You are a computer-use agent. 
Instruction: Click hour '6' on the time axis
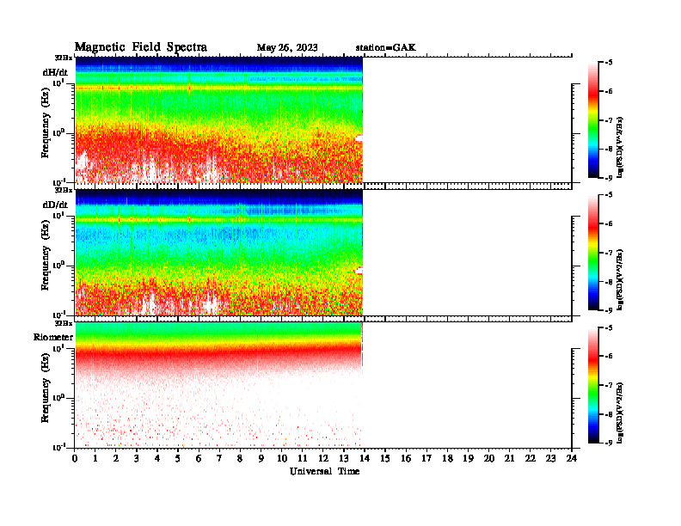(x=199, y=459)
